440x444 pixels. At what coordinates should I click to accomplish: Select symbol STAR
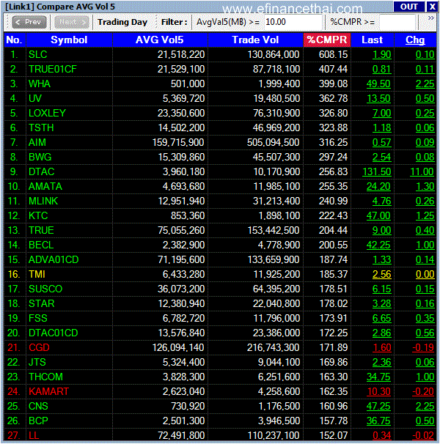coord(41,304)
